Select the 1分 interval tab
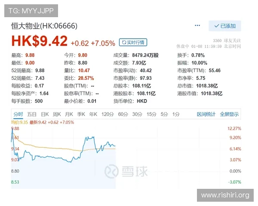258x206 pixels. (x=176, y=114)
